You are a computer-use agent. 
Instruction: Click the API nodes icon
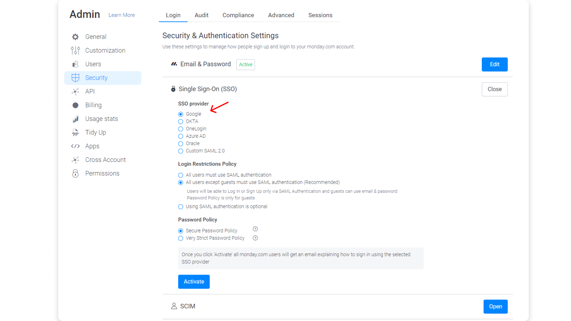click(x=75, y=92)
